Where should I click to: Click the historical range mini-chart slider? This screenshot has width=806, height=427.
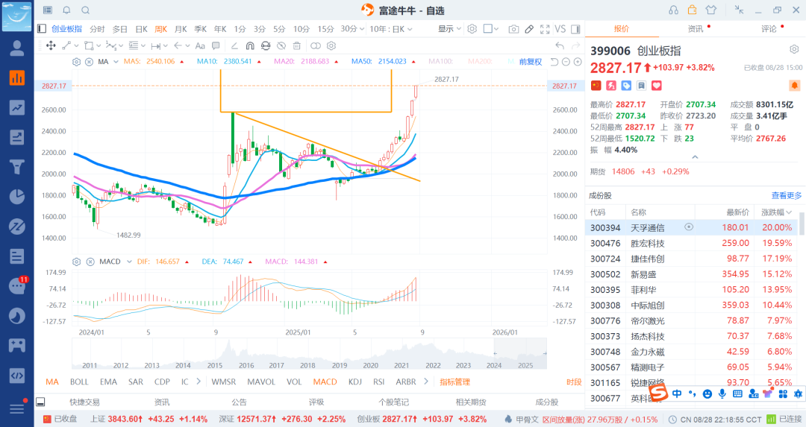click(520, 354)
